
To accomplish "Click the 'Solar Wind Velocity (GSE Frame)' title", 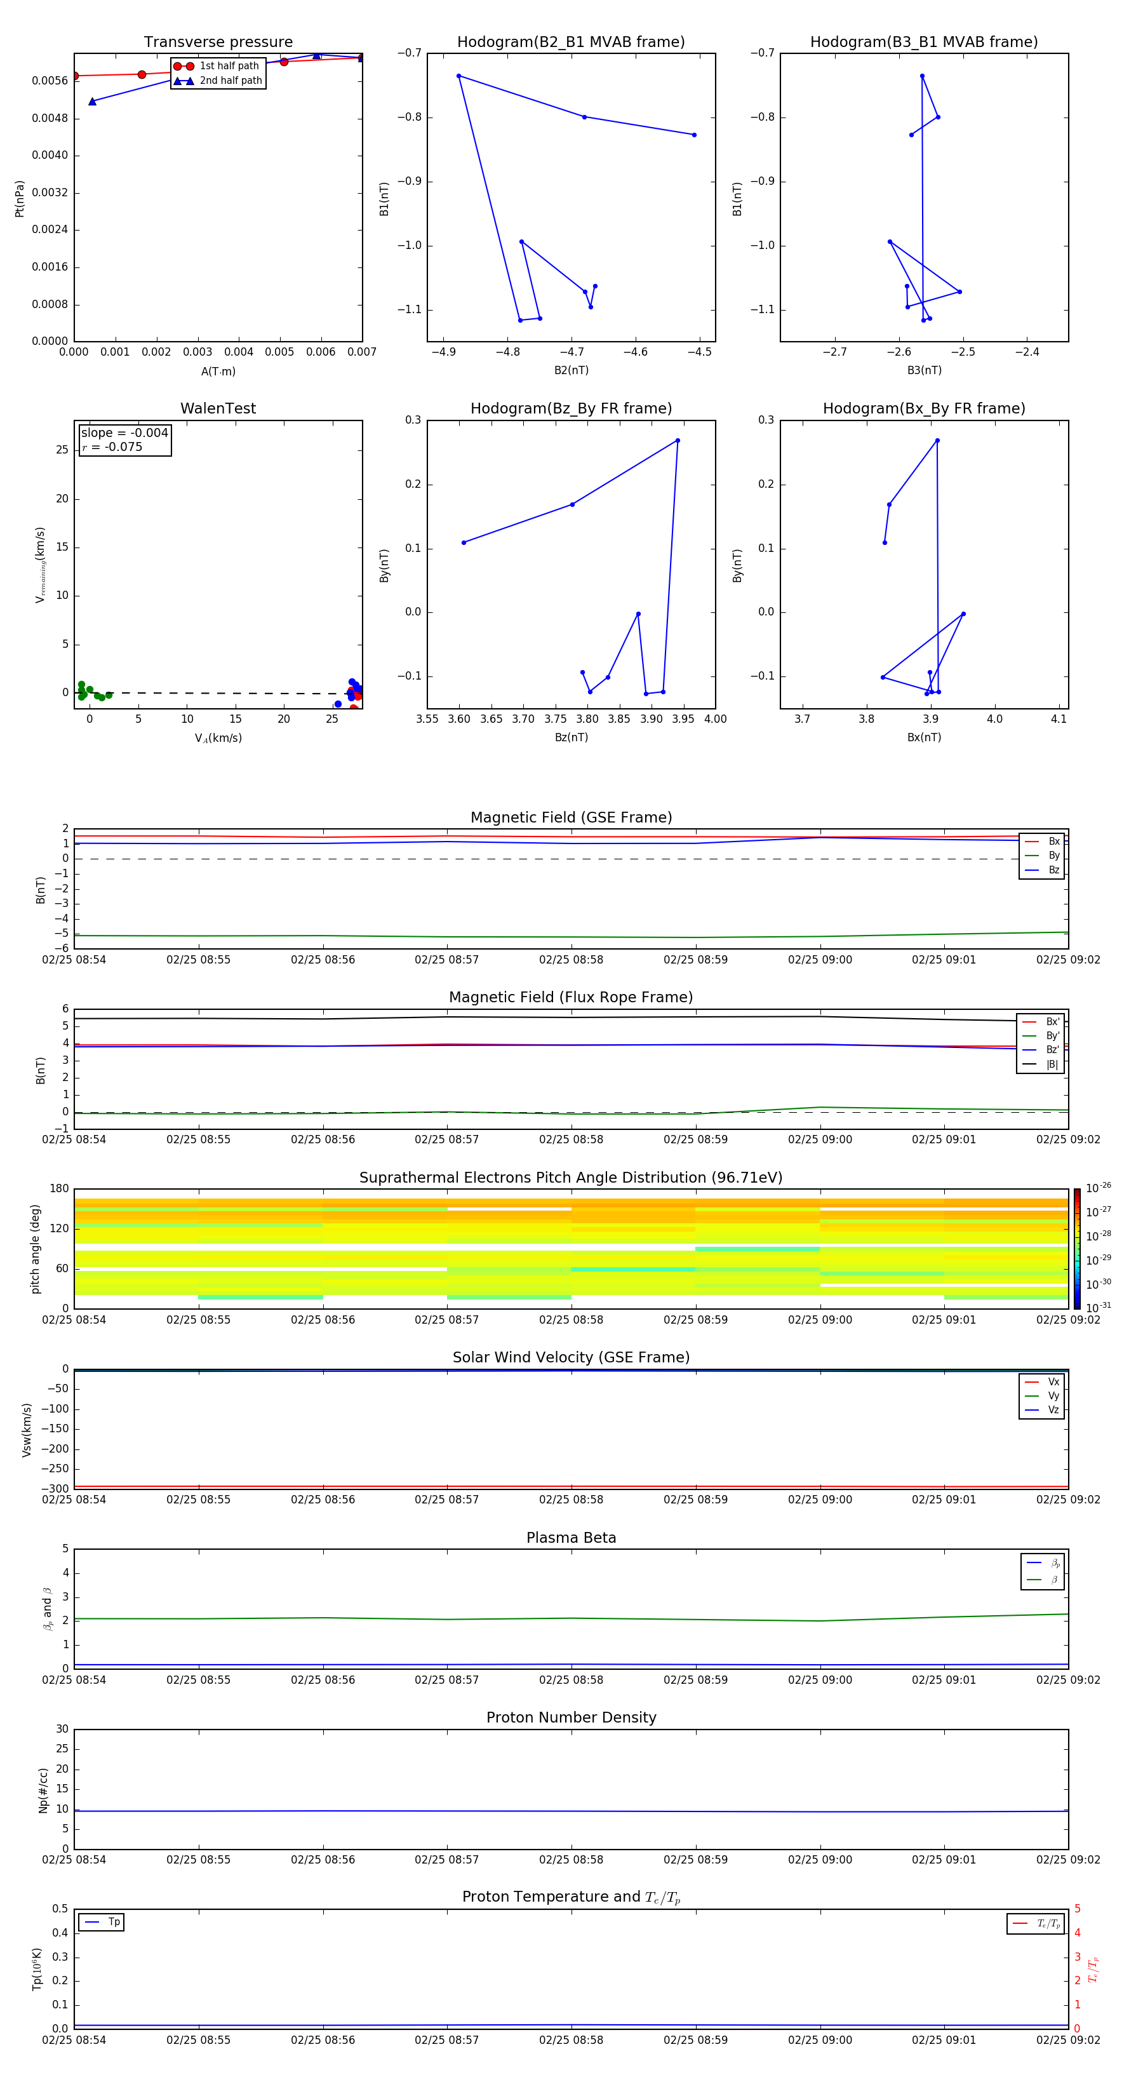I will pyautogui.click(x=571, y=1357).
